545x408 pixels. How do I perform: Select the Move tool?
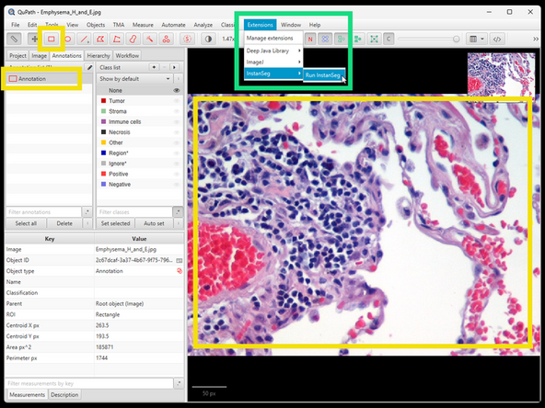pos(34,39)
